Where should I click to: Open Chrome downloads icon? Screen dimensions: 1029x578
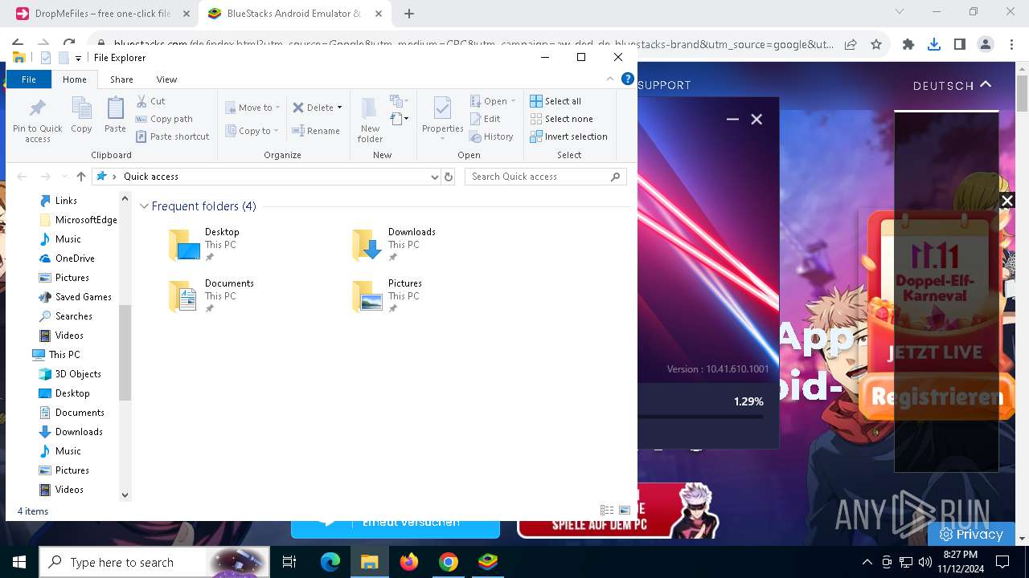click(x=934, y=44)
